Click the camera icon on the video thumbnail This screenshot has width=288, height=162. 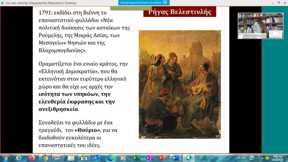pos(276,34)
